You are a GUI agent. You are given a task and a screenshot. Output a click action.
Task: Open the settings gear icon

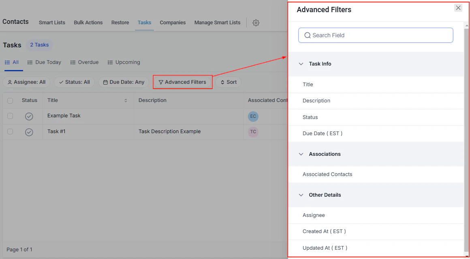tap(256, 23)
